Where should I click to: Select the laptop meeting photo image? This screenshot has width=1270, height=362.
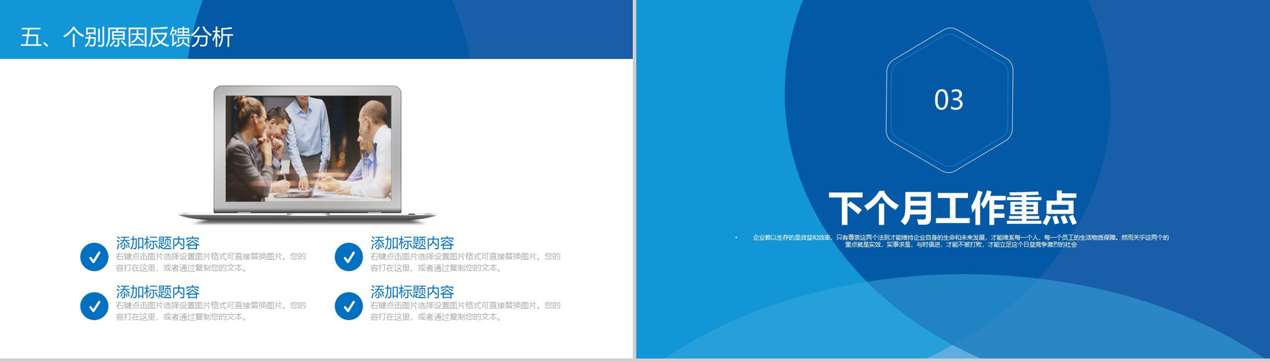point(308,148)
